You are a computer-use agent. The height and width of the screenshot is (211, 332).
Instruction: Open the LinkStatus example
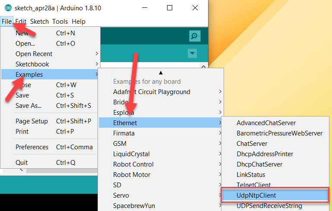[275, 175]
